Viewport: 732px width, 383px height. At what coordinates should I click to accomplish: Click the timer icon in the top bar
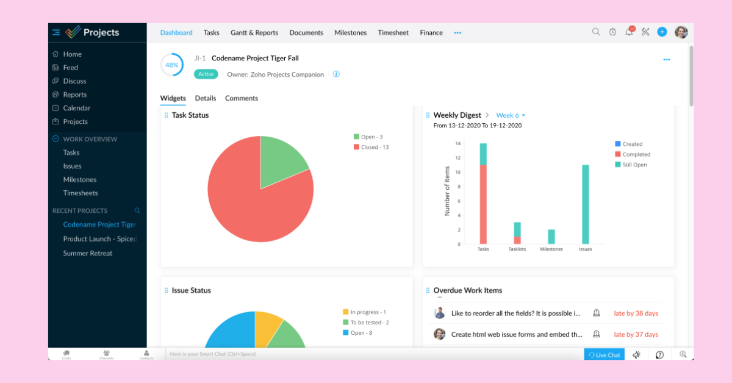612,32
